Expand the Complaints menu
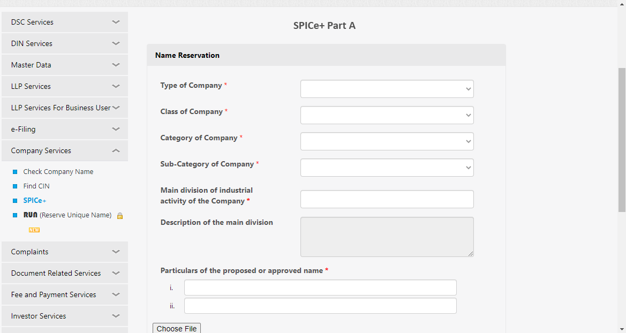The height and width of the screenshot is (333, 626). [x=65, y=252]
